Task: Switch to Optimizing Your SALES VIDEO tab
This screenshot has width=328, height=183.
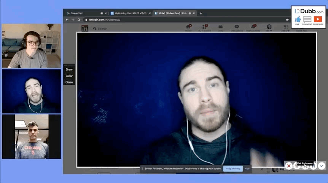Action: [x=131, y=13]
